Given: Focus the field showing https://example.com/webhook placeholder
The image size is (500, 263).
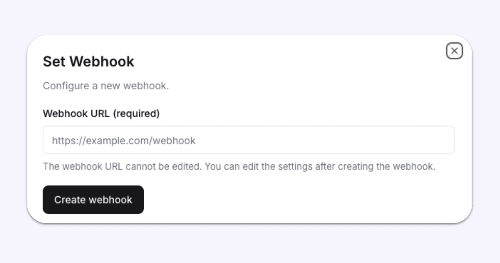Looking at the screenshot, I should pyautogui.click(x=249, y=140).
